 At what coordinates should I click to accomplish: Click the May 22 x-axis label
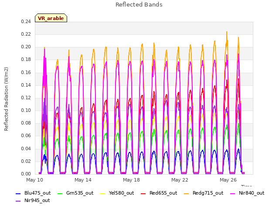180,180
